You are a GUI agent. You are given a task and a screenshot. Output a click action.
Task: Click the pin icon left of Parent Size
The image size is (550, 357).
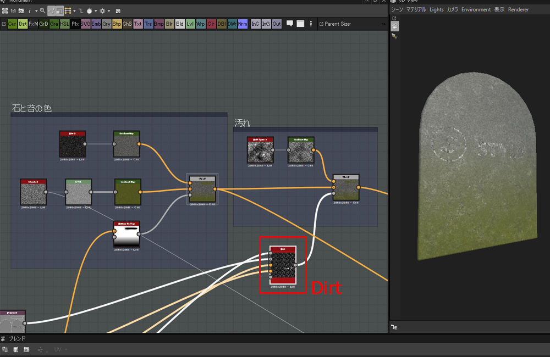tap(311, 24)
